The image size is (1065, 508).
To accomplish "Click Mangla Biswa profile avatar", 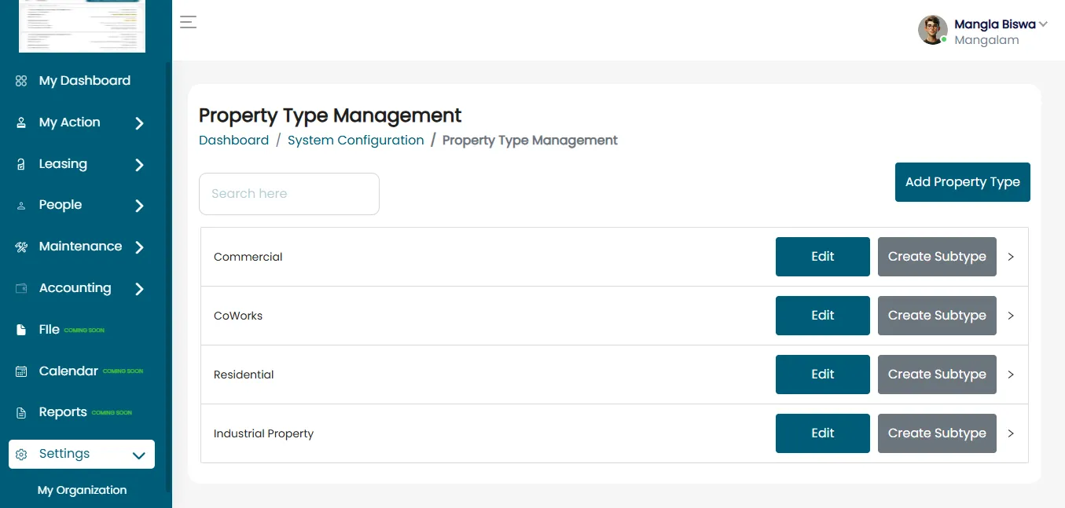I will pyautogui.click(x=933, y=30).
